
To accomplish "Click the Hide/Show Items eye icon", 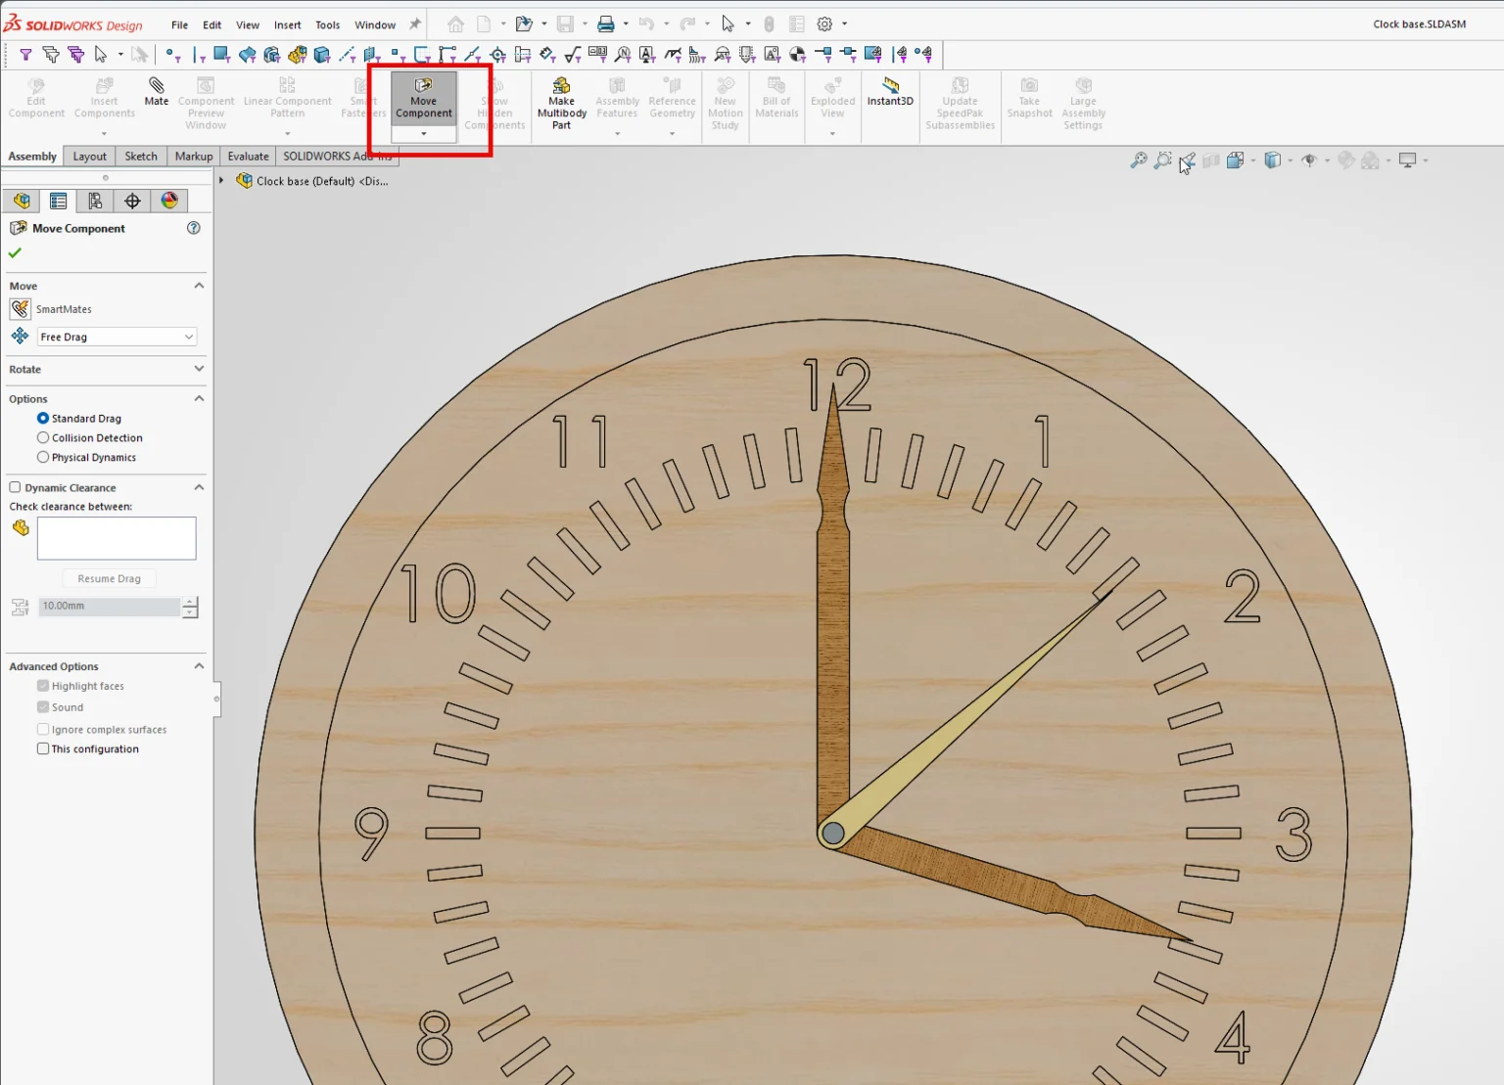I will click(x=1309, y=159).
